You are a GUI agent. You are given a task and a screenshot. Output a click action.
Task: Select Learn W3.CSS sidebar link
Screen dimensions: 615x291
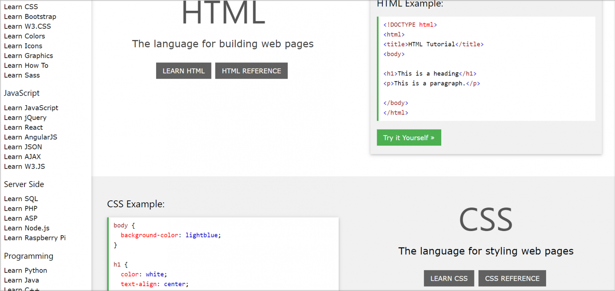click(x=27, y=26)
